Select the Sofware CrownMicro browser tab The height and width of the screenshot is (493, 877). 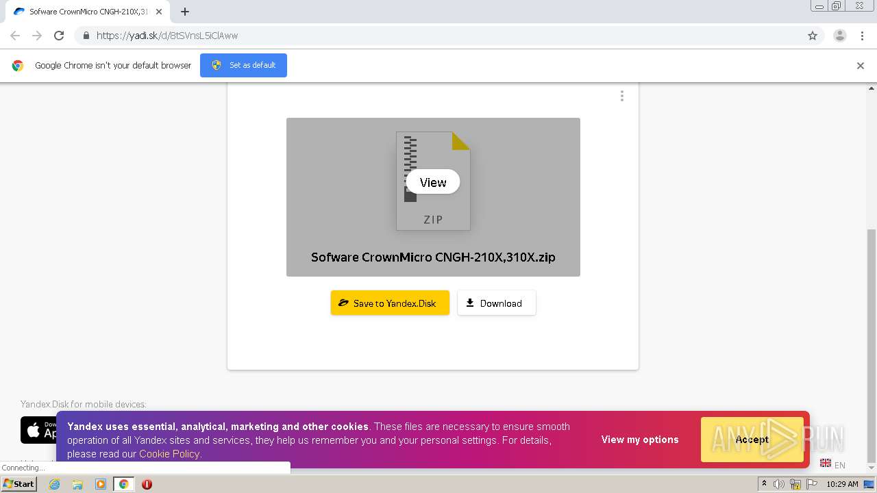[x=88, y=12]
